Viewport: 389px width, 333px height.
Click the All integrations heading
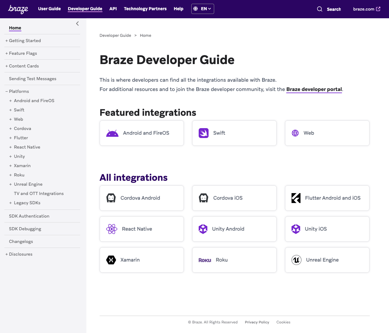pos(133,178)
